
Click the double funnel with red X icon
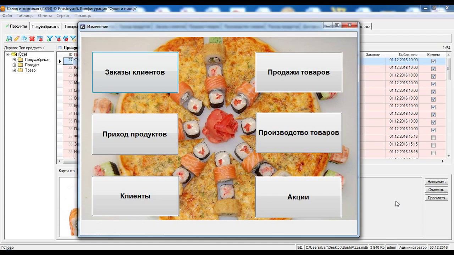[x=66, y=39]
